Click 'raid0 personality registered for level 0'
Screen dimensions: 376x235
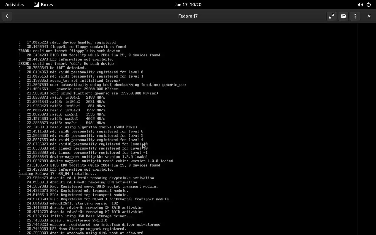pyautogui.click(x=81, y=72)
